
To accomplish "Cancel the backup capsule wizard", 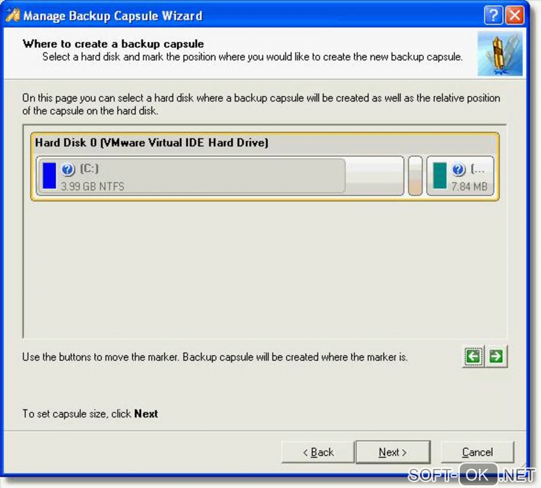I will pyautogui.click(x=477, y=452).
